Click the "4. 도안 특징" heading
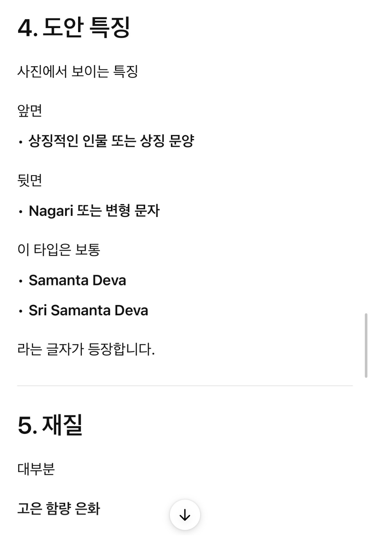370x536 pixels. pyautogui.click(x=74, y=27)
